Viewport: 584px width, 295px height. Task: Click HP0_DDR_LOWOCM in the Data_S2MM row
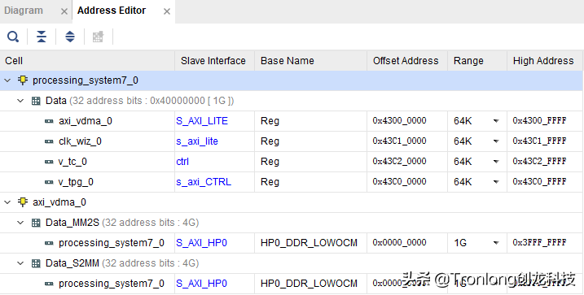[309, 284]
